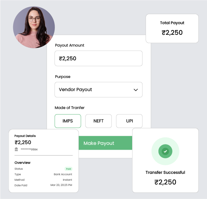Open the Vendor Payout purpose selector
This screenshot has width=207, height=199.
93,90
